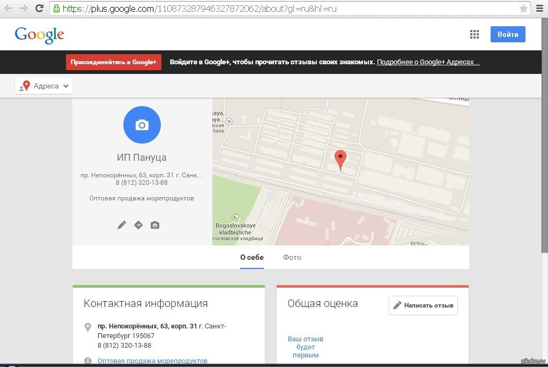Click the red map marker pin
This screenshot has height=367, width=548.
tap(340, 160)
